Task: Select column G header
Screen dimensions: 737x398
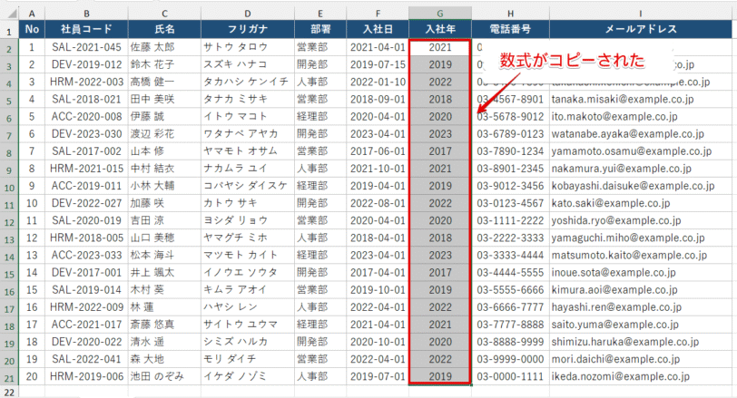Action: point(440,14)
